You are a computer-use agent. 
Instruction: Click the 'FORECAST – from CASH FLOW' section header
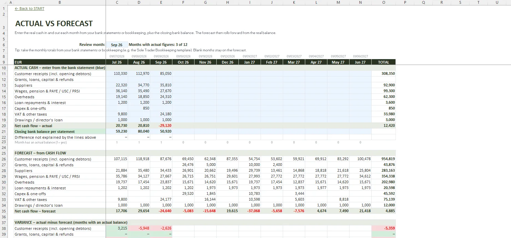point(40,153)
